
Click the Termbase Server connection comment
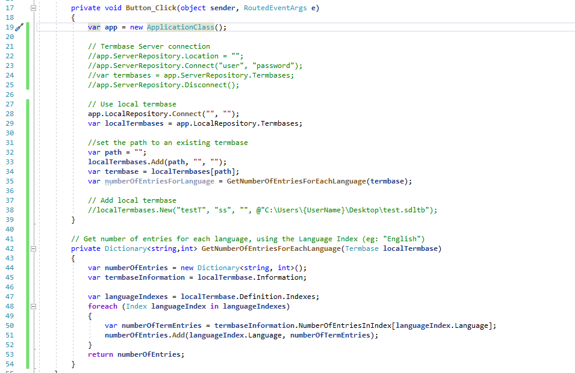click(x=149, y=46)
